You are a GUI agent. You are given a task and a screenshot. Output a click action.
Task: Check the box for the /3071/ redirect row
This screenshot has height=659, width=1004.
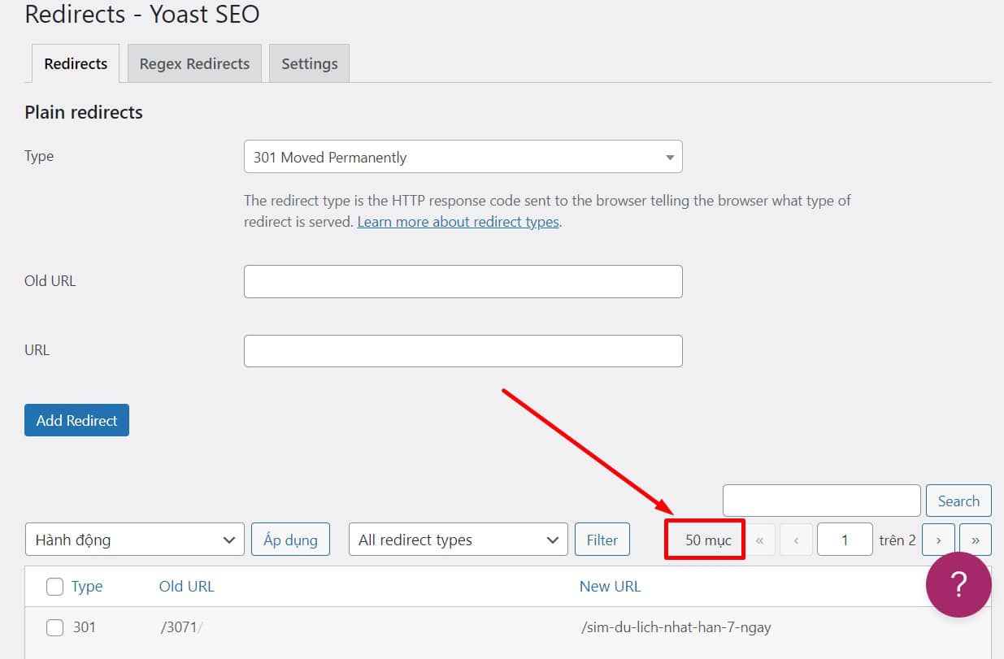[54, 627]
